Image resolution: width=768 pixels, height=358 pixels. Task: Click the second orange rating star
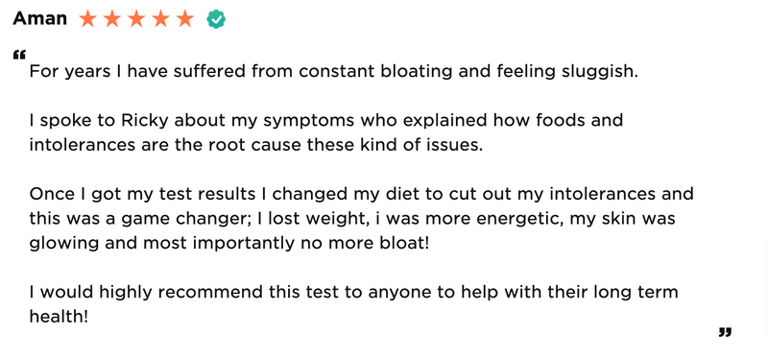tap(112, 18)
